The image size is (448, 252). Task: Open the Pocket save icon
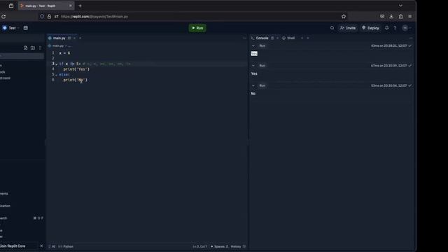[x=382, y=17]
